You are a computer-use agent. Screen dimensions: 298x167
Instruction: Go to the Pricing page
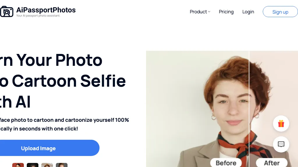tap(226, 12)
